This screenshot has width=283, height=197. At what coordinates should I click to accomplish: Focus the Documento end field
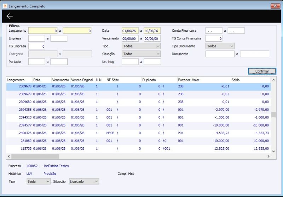tap(254, 54)
